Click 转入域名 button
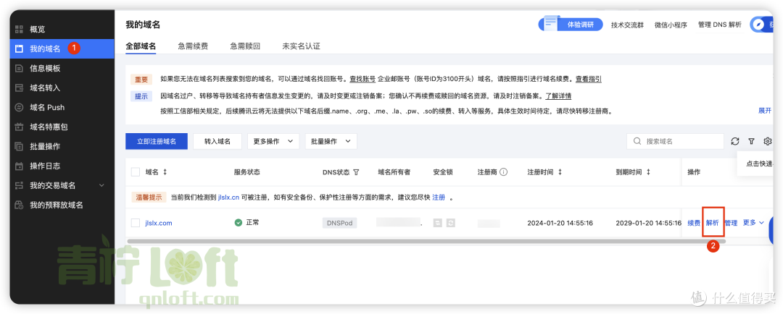Screen dimensions: 783x314 [x=217, y=141]
